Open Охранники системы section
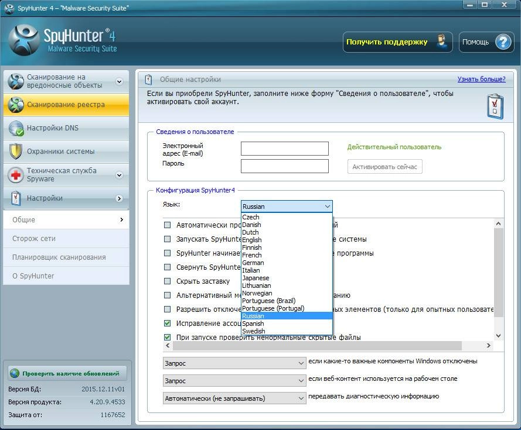Viewport: 521px width, 430px height. [x=66, y=152]
